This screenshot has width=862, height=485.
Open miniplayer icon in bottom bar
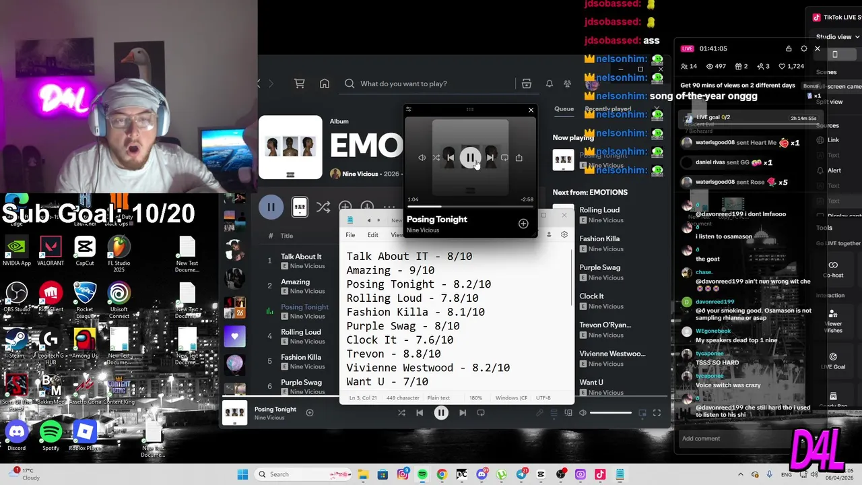pos(642,413)
